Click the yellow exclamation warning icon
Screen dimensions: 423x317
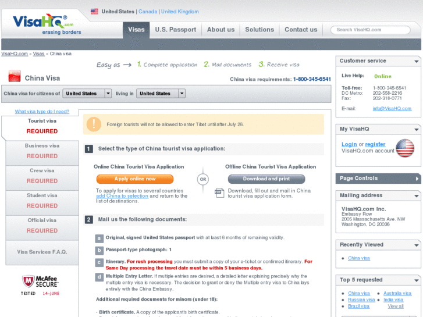click(x=94, y=124)
